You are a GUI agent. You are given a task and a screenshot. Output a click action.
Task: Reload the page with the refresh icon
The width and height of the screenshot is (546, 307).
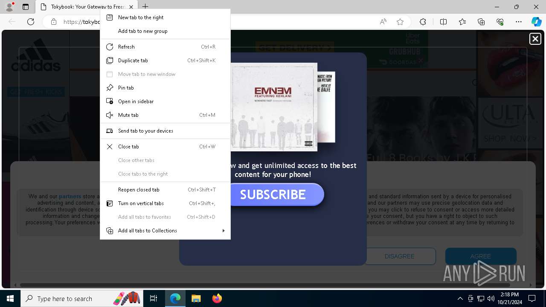tap(31, 22)
